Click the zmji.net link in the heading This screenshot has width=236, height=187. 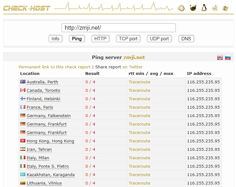click(134, 57)
